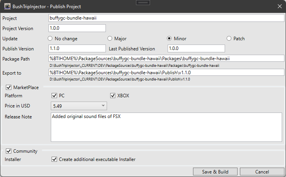Click the Save & Build button
Viewport: 286px width, 177px height.
coord(215,172)
